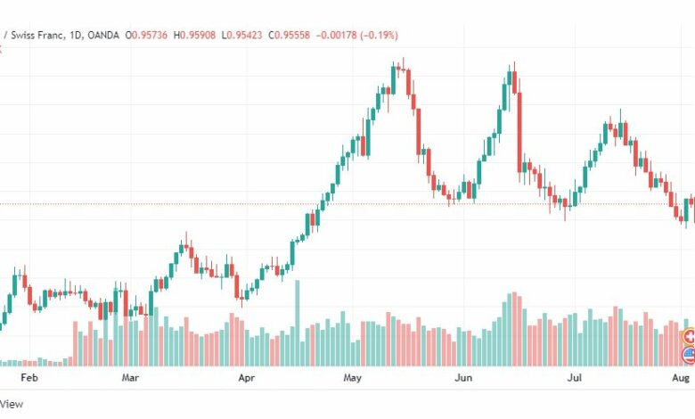Click the Swiss flag economic event icon
695x419 pixels.
coord(690,337)
